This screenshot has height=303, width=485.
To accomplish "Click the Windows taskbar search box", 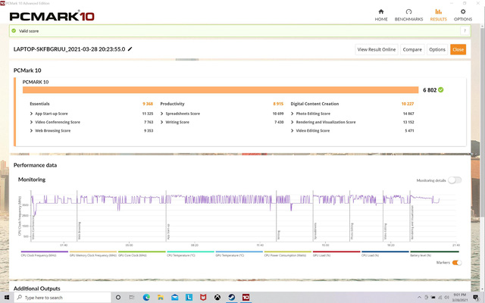I will (x=57, y=297).
